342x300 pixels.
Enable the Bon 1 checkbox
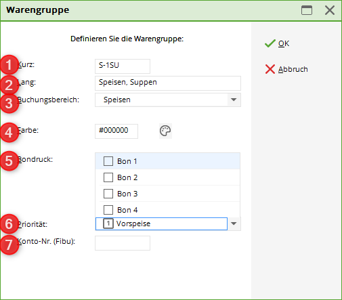(108, 161)
